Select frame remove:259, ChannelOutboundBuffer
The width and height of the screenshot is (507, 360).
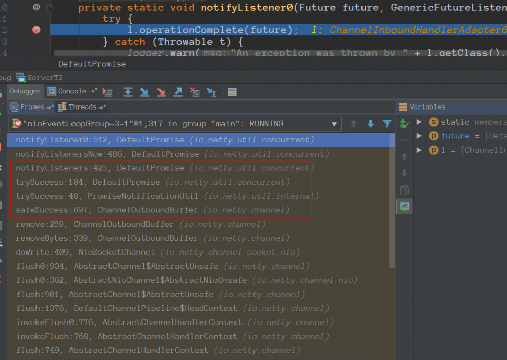[198, 224]
